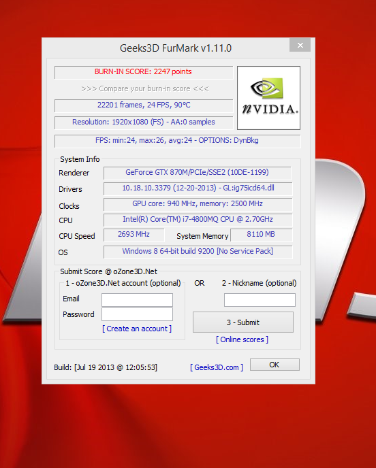Select the burn-in score points field
Screen dimensions: 376x468
tap(144, 72)
